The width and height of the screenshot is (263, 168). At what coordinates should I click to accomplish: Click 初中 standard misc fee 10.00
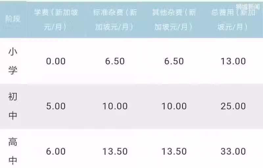coord(115,106)
